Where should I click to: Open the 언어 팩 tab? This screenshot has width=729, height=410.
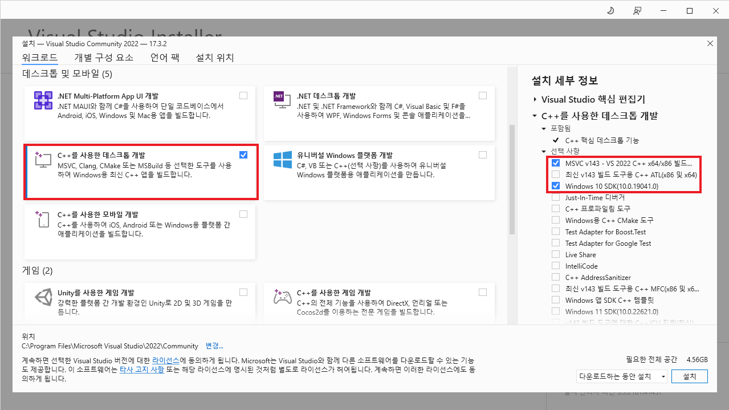click(165, 58)
